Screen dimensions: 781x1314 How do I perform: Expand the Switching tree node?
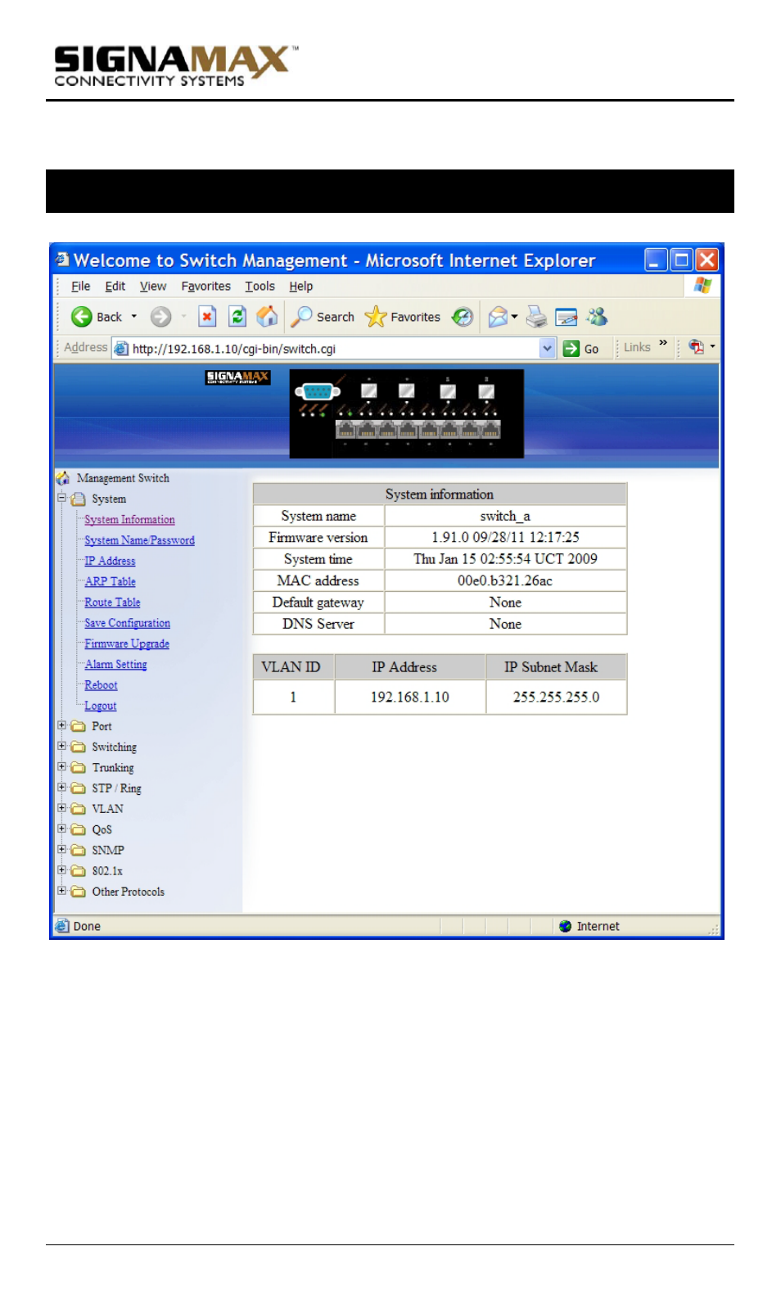coord(61,746)
